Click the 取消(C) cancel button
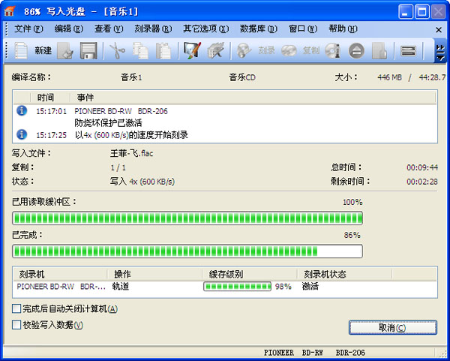Screen dimensions: 450x361 pos(392,328)
